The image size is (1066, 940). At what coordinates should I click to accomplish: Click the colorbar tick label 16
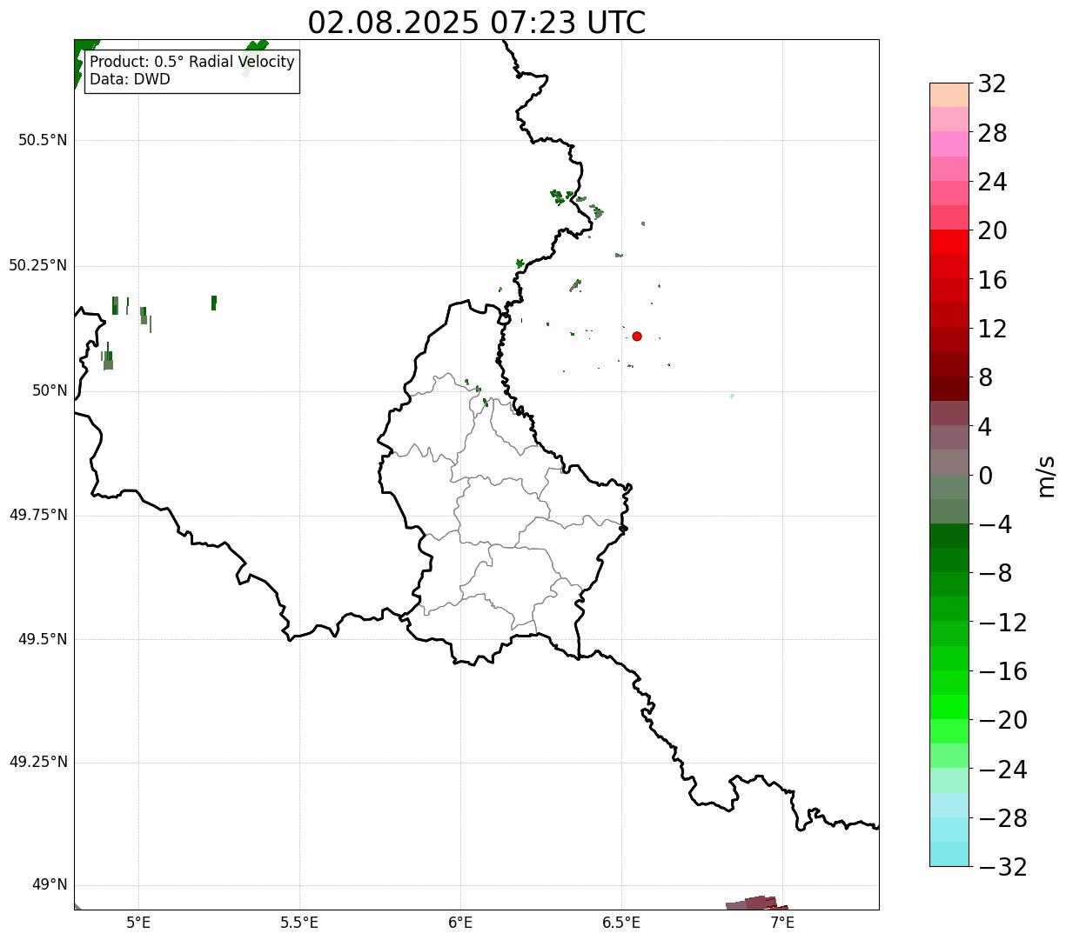(x=992, y=280)
